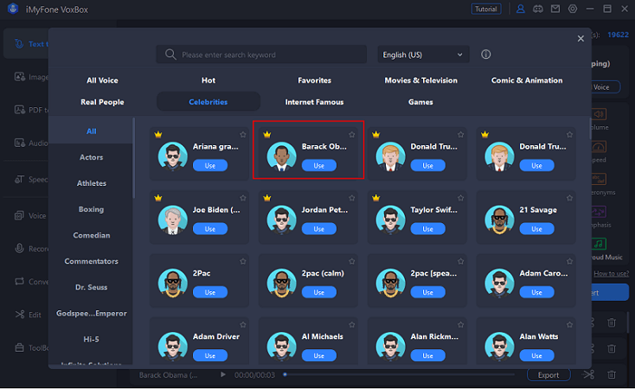This screenshot has height=389, width=635.
Task: Delete the track via trash icon beside Export
Action: pyautogui.click(x=612, y=375)
